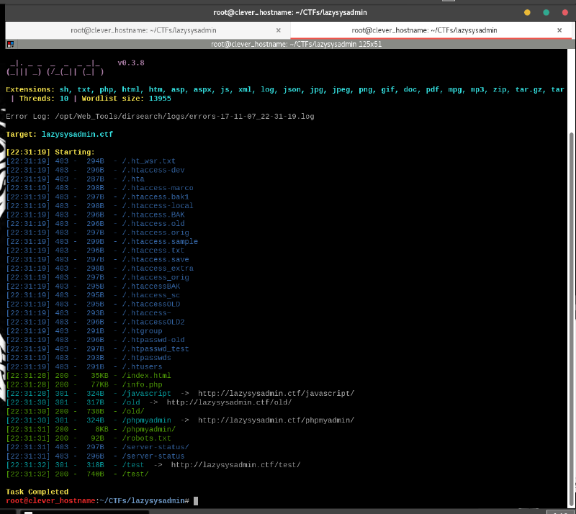Click the /index.html result entry
Screen dimensions: 576x514
click(147, 376)
